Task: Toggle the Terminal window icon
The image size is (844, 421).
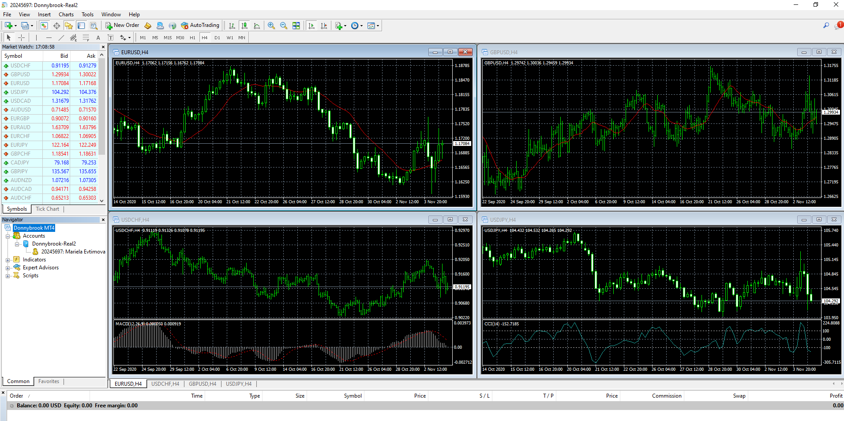Action: tap(81, 26)
